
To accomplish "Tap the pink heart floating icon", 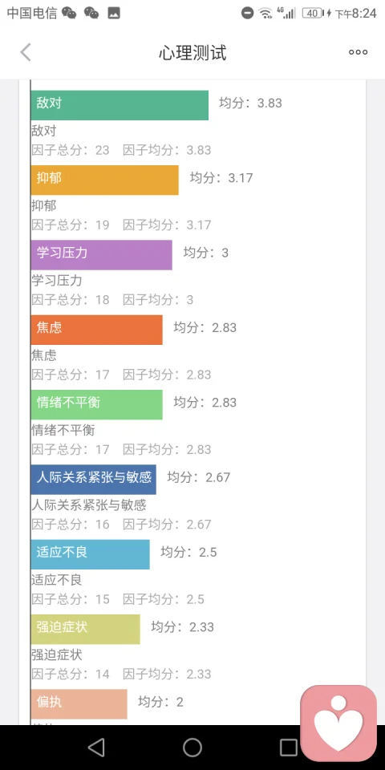I will pos(338,723).
